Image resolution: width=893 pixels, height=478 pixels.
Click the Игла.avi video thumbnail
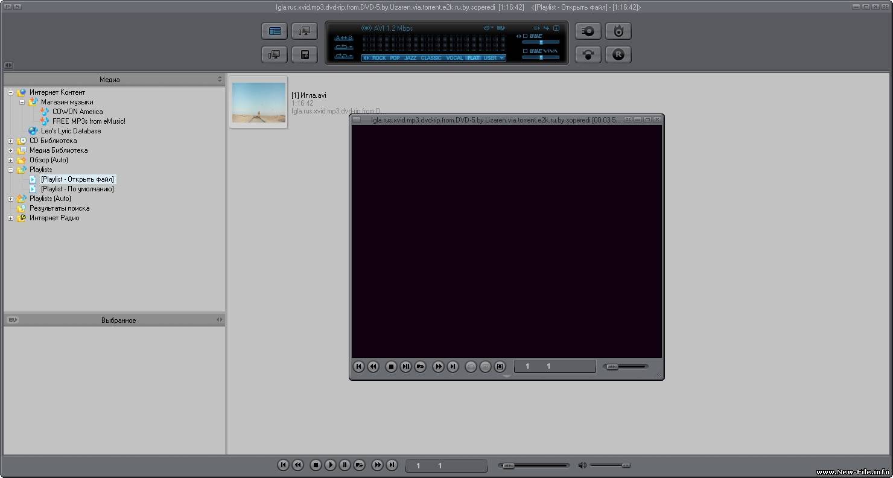click(x=258, y=103)
